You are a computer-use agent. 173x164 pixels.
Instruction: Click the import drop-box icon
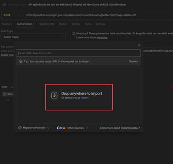(54, 96)
